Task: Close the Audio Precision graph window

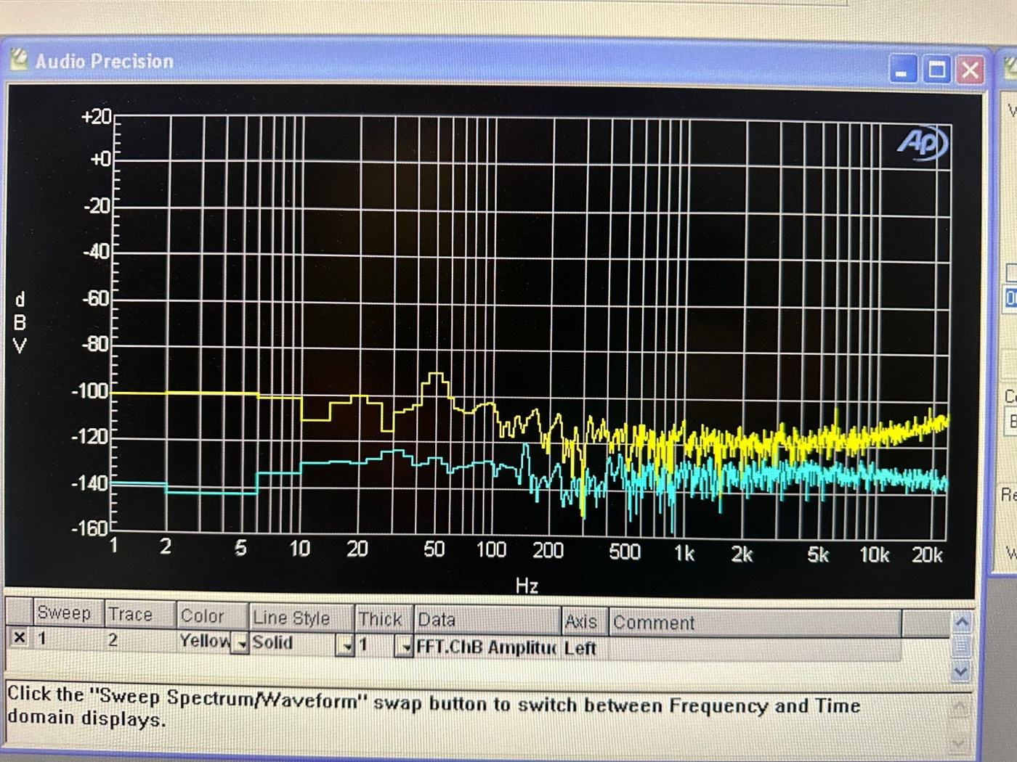Action: tap(971, 70)
